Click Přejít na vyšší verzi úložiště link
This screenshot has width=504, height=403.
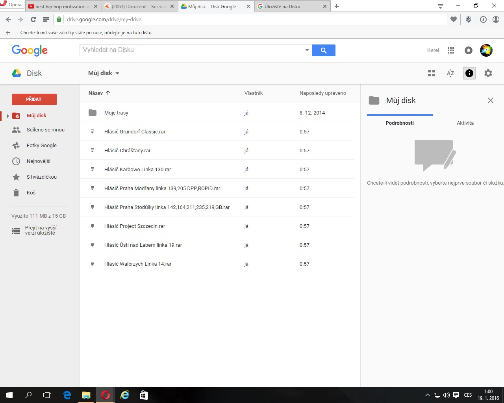[x=41, y=230]
